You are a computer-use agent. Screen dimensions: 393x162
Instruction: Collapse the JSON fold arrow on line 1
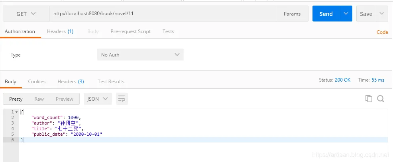coord(16,112)
